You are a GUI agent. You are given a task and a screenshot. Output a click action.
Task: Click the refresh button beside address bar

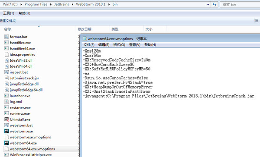tap(214, 4)
